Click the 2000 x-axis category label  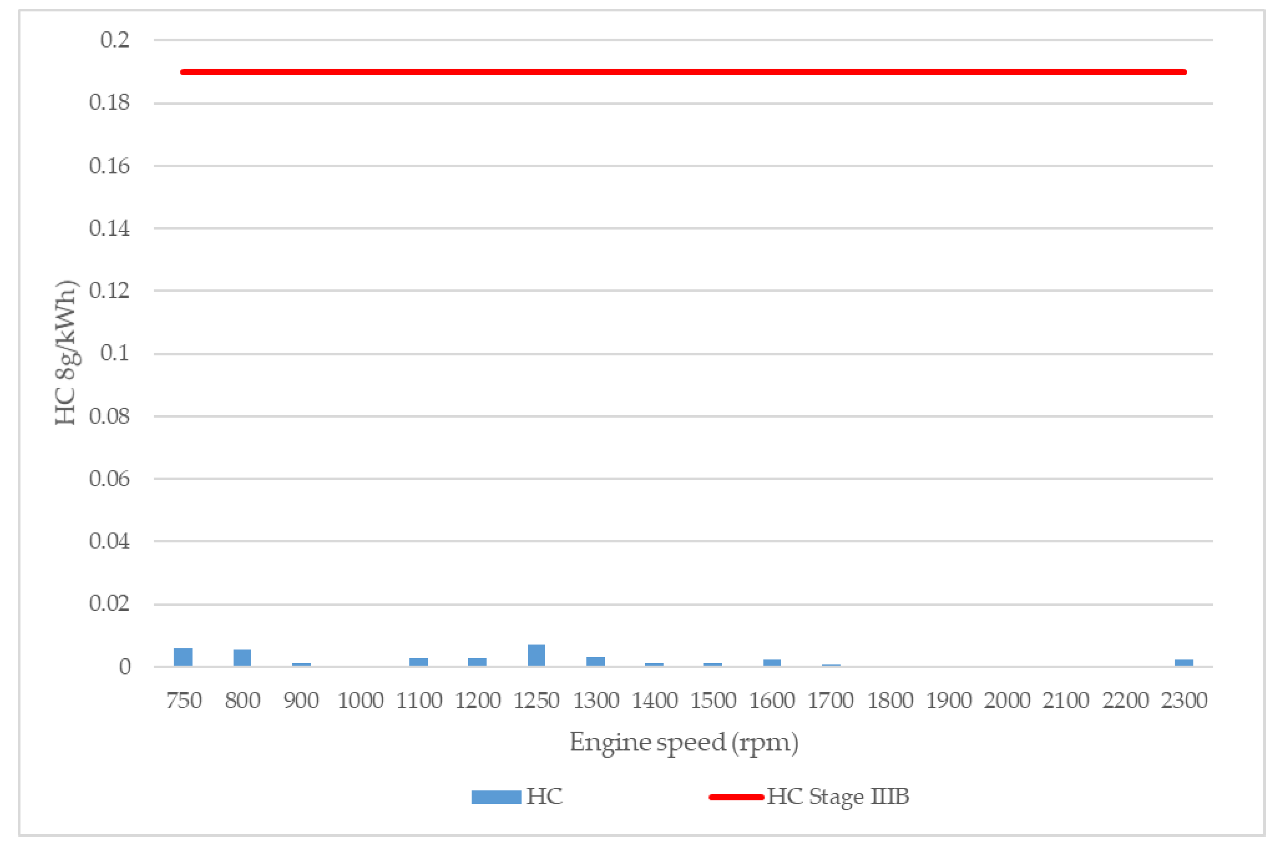point(1007,701)
